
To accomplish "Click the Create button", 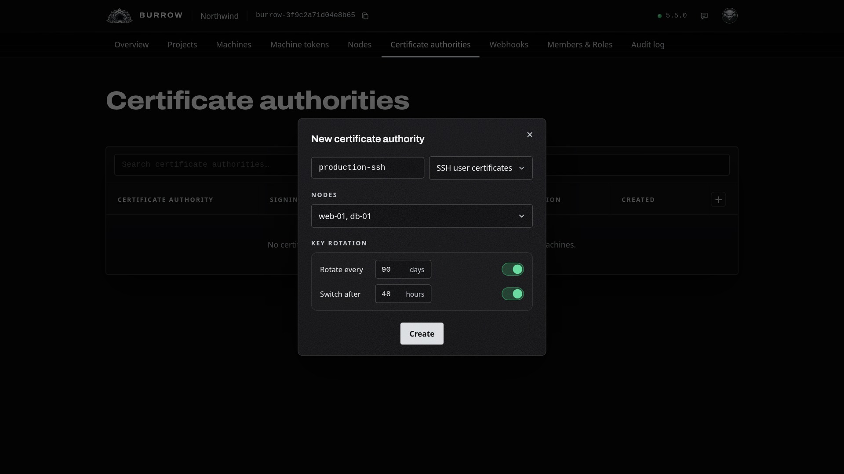I will coord(422,334).
